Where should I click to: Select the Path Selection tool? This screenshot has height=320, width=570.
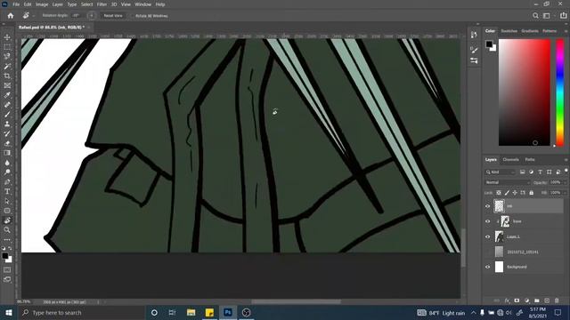7,201
